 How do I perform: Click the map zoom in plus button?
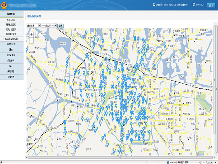pyautogui.click(x=32, y=35)
